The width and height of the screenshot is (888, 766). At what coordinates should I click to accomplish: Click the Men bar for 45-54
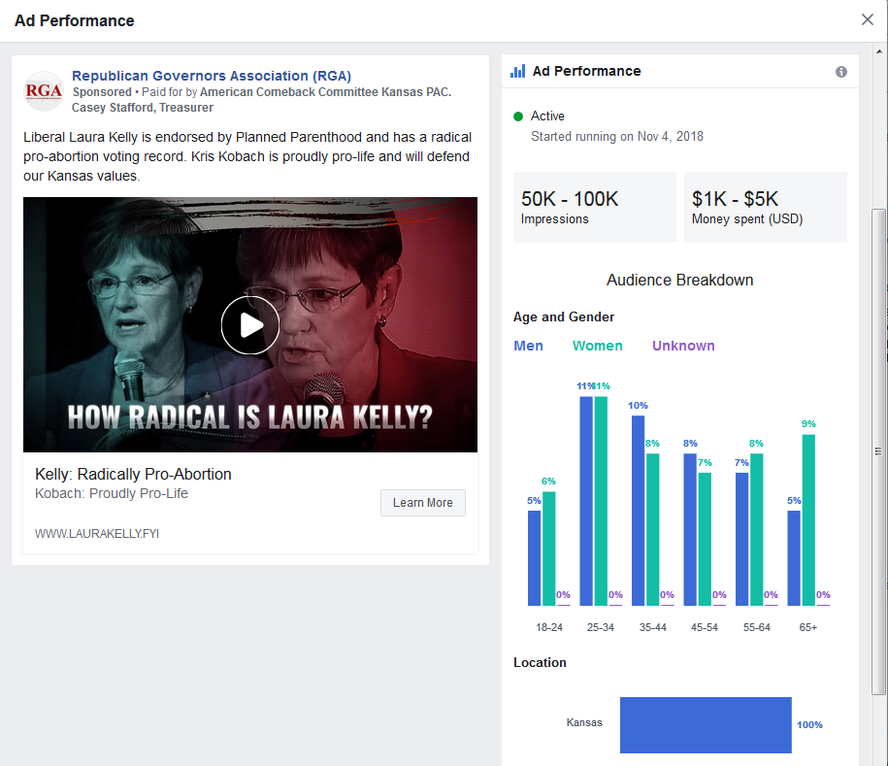pos(690,530)
